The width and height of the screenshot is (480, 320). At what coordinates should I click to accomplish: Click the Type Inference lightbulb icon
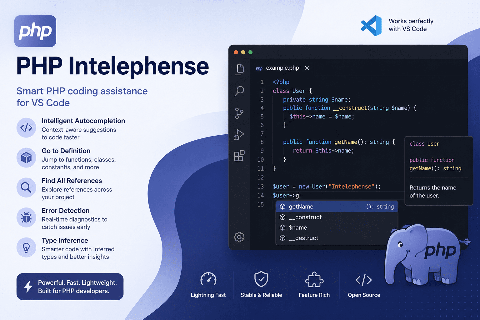(x=26, y=247)
